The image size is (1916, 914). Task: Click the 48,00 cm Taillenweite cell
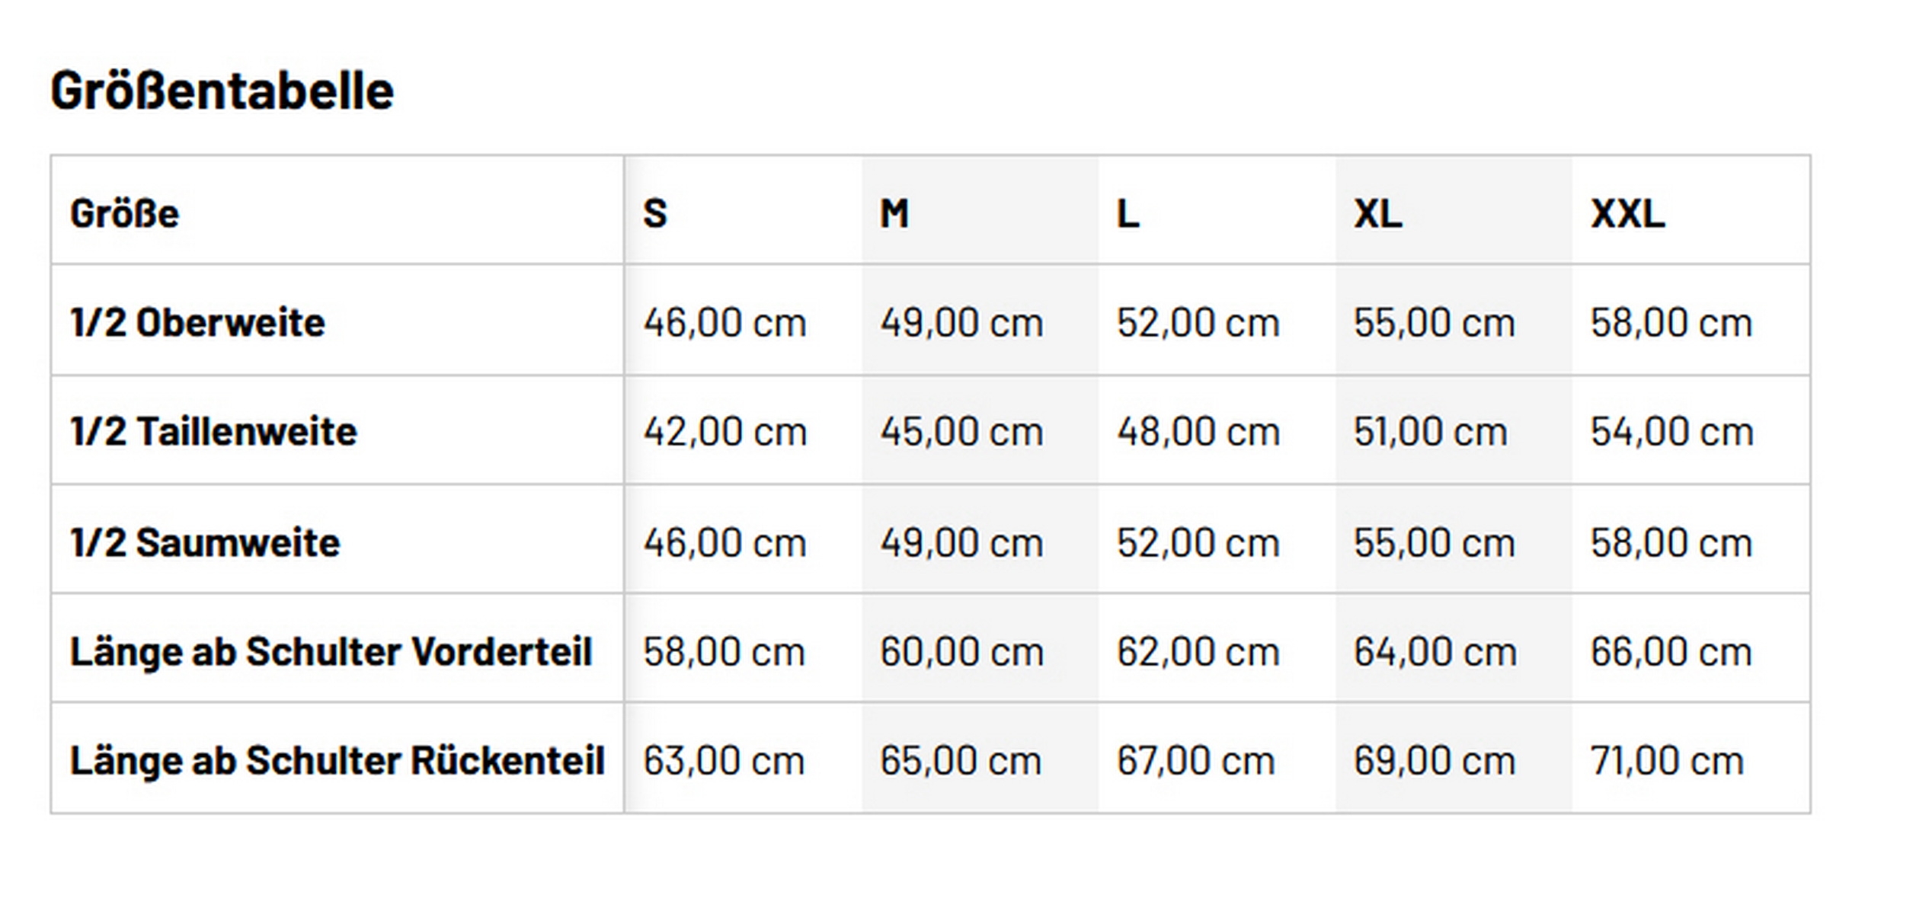tap(1198, 432)
